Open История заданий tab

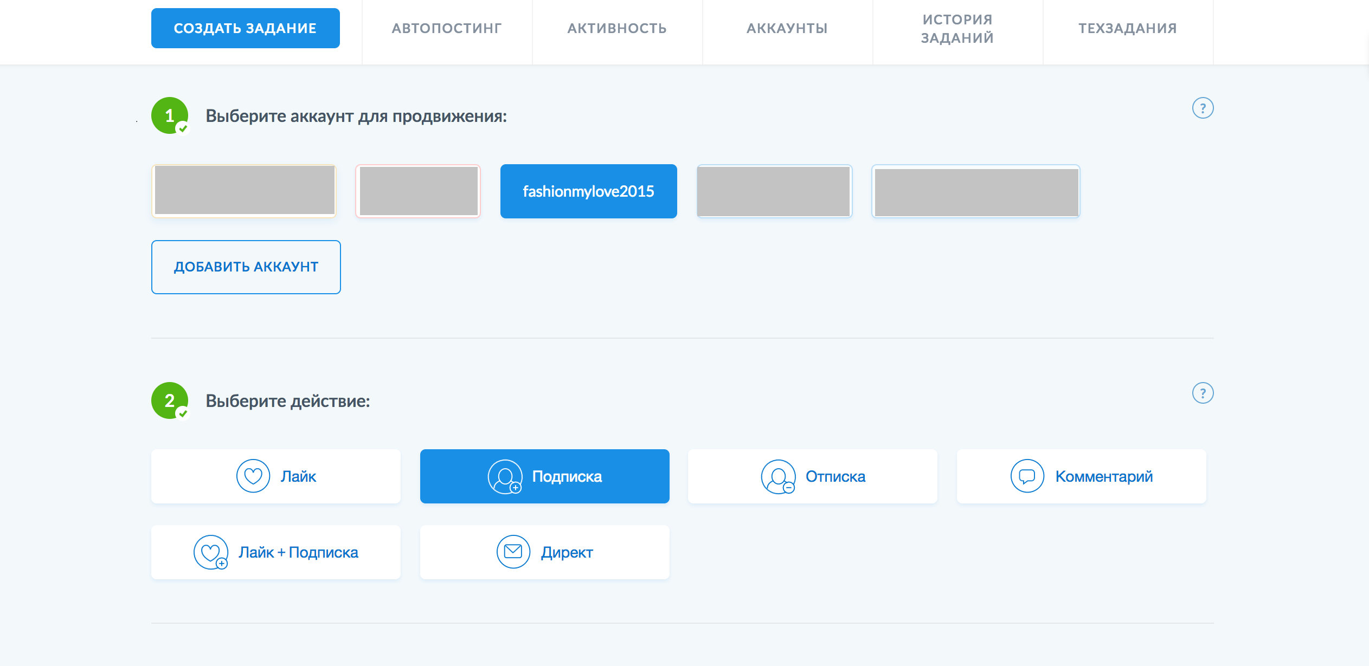pyautogui.click(x=957, y=29)
